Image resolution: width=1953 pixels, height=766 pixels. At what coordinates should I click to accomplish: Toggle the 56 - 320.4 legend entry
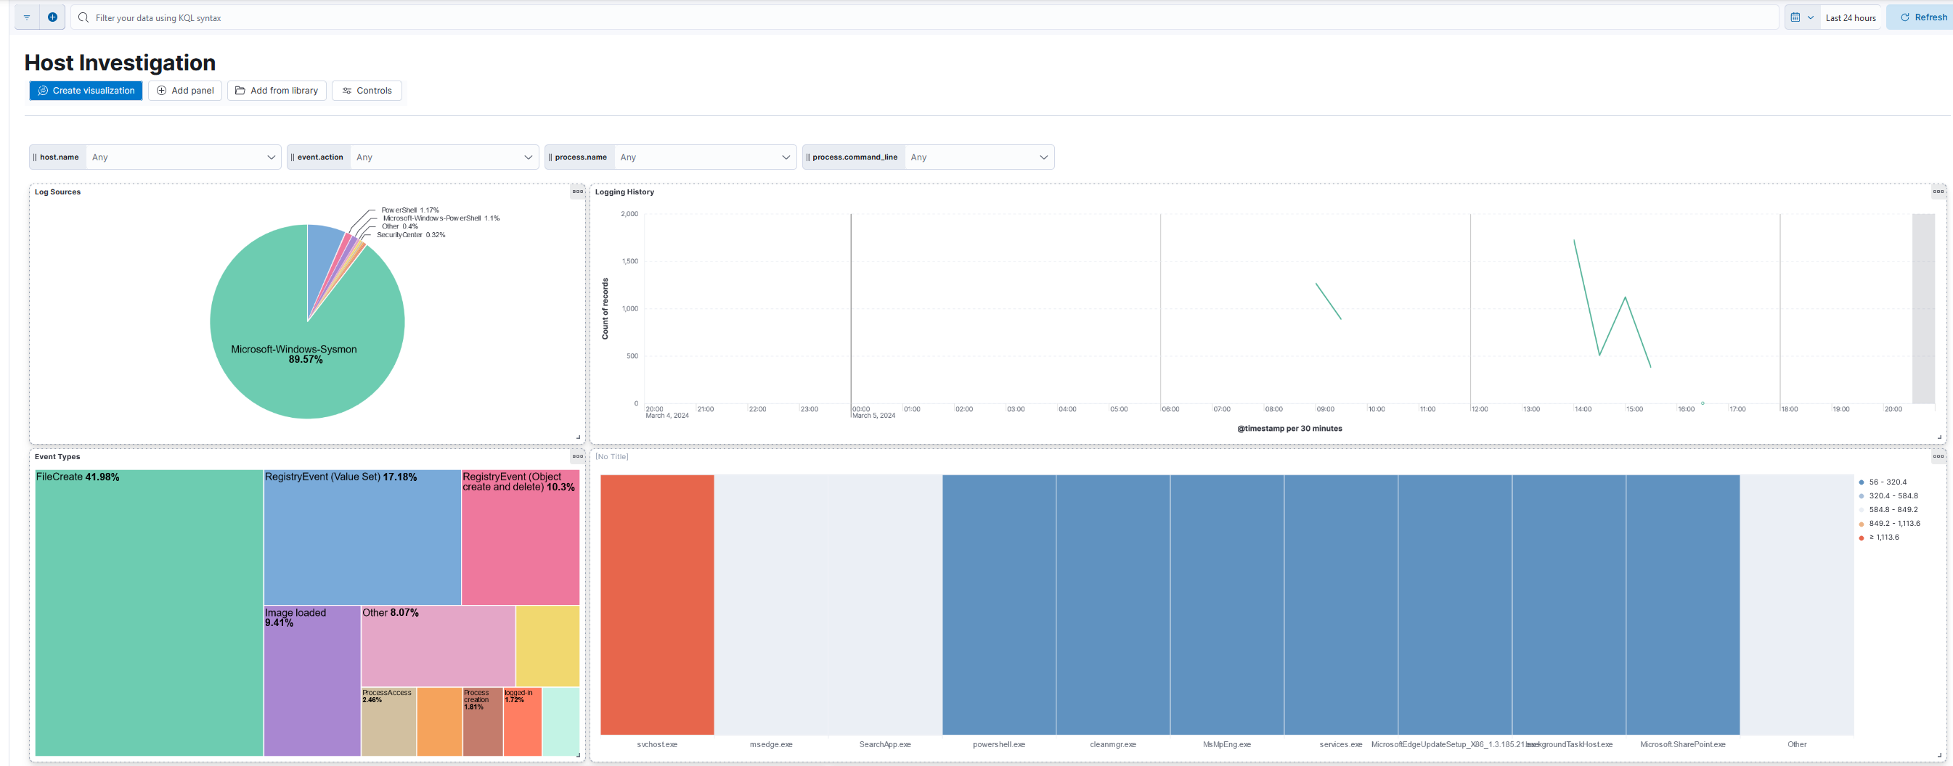[x=1887, y=482]
